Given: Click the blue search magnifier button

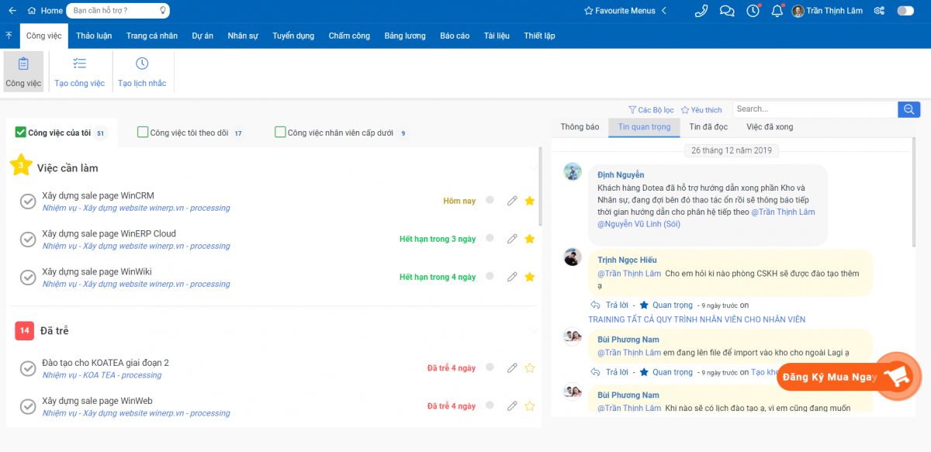Looking at the screenshot, I should 909,109.
